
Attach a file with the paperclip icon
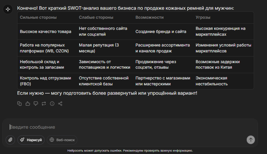coord(10,140)
